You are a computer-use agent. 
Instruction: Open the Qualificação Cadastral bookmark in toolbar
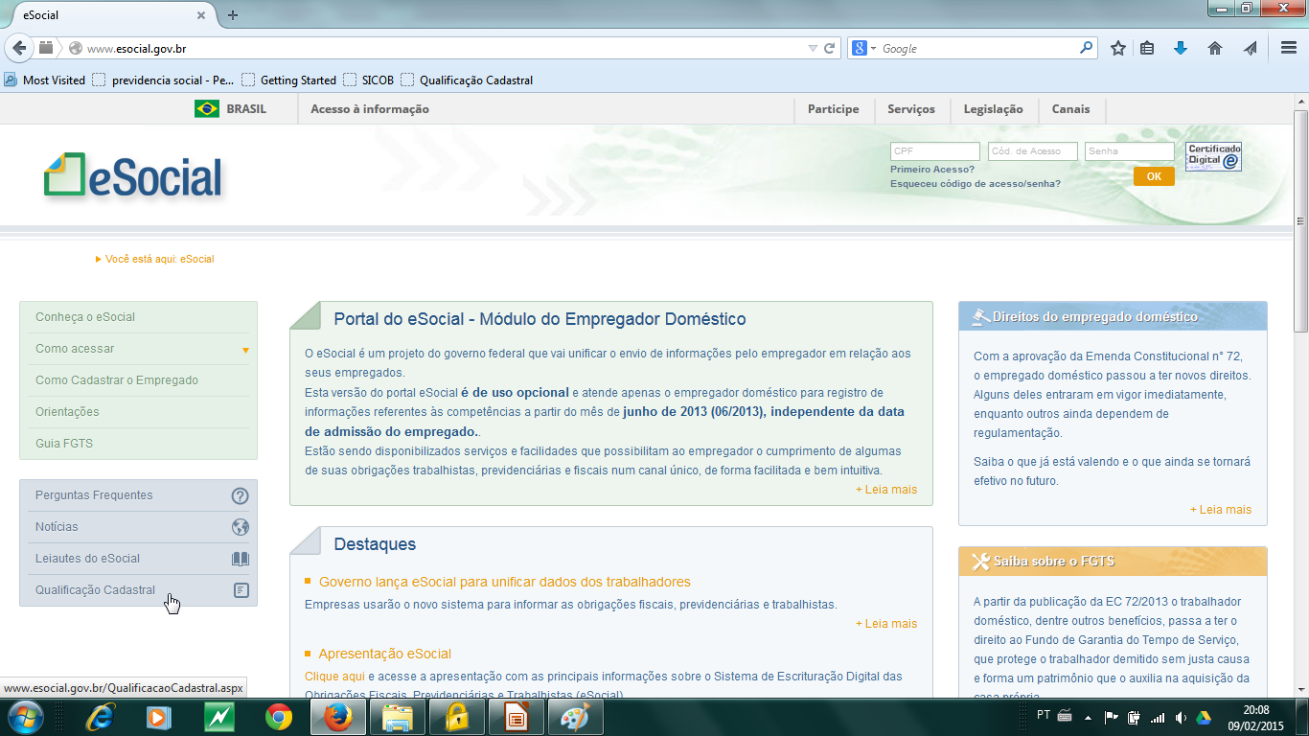coord(467,80)
